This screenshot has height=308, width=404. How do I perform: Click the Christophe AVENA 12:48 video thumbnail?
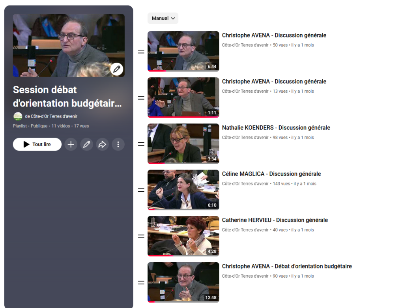coord(183,282)
